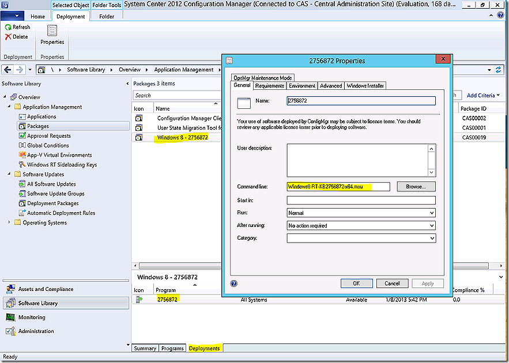This screenshot has width=509, height=363.
Task: Switch to the Windows Installer tab
Action: (x=365, y=86)
